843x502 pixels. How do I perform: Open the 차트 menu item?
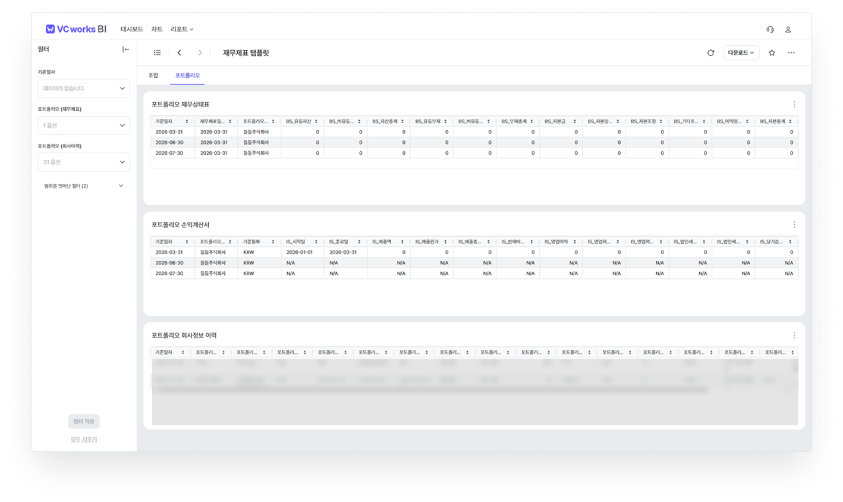(157, 29)
